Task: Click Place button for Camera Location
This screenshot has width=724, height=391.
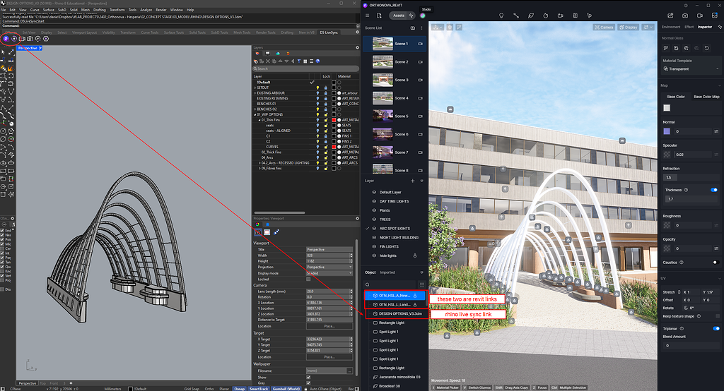Action: click(x=329, y=326)
